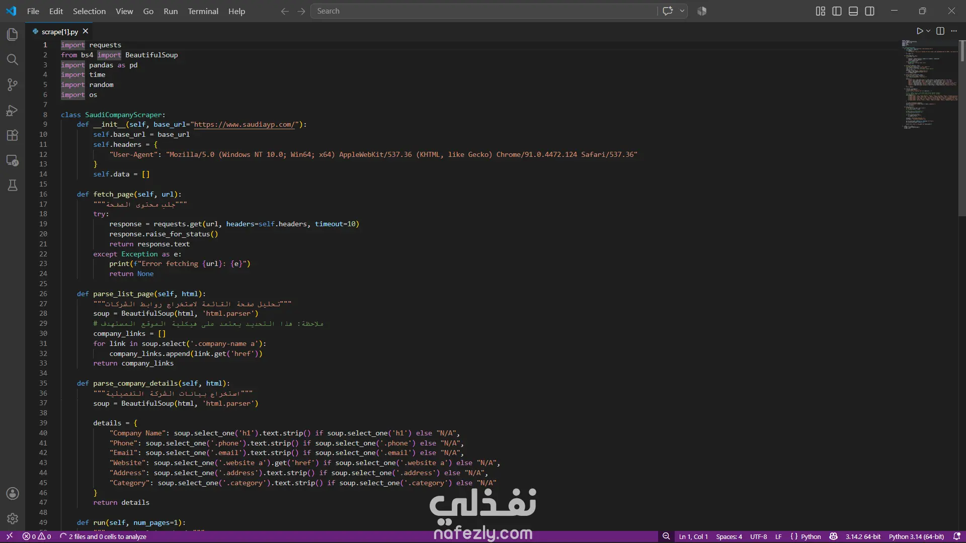Open the Extensions view
The image size is (966, 543).
[x=13, y=135]
